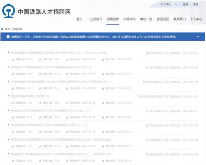The image size is (206, 165).
Task: Click the tag icon beside 招聘岗位: 60个
Action: point(13,117)
